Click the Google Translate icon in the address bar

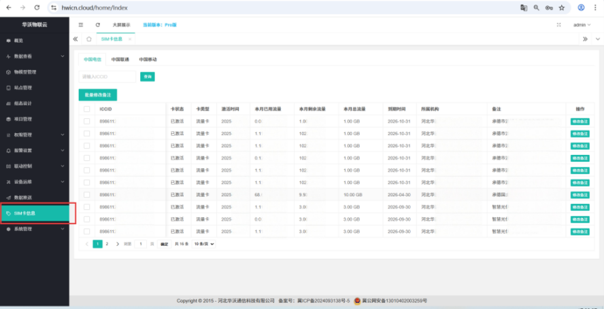(x=524, y=7)
